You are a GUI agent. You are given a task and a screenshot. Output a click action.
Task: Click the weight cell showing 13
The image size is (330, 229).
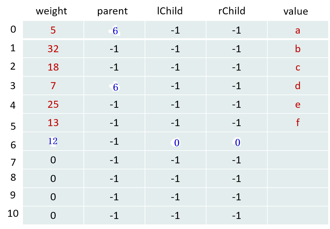click(53, 123)
